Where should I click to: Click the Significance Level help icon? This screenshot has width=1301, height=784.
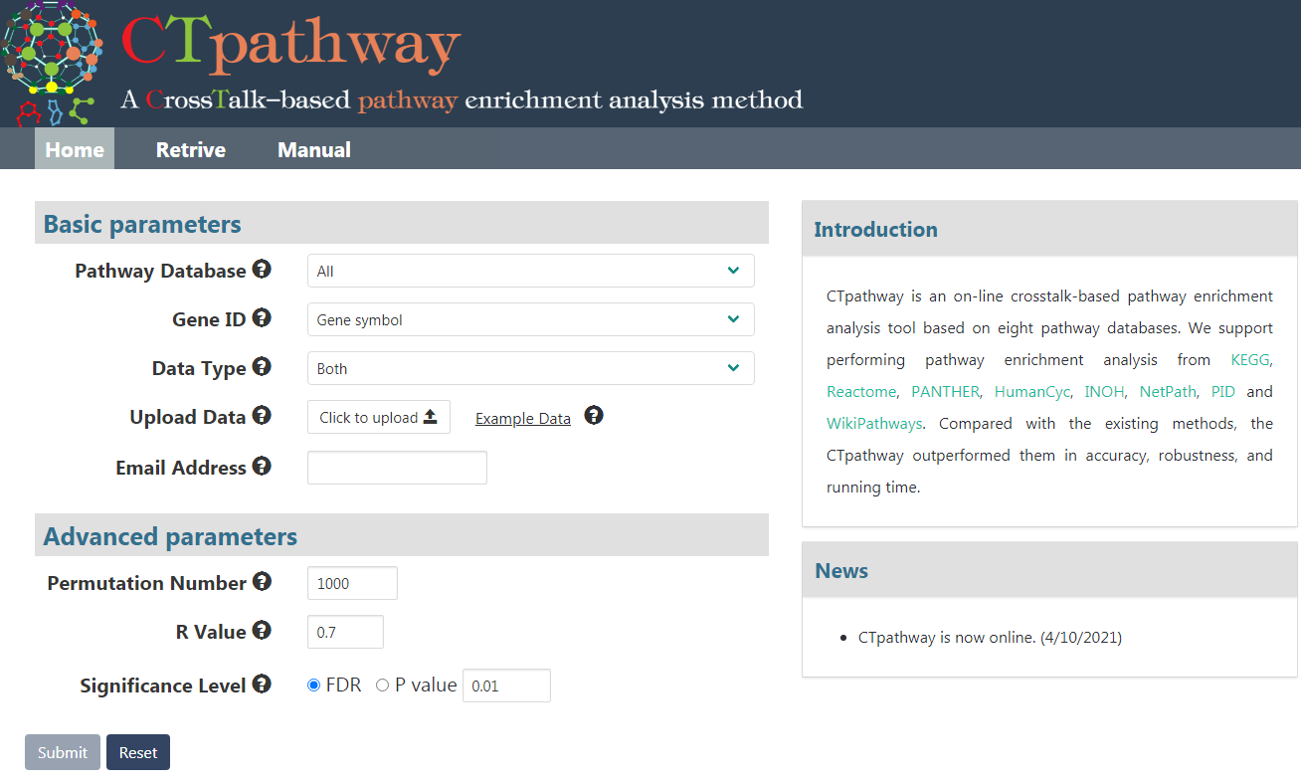pyautogui.click(x=262, y=684)
